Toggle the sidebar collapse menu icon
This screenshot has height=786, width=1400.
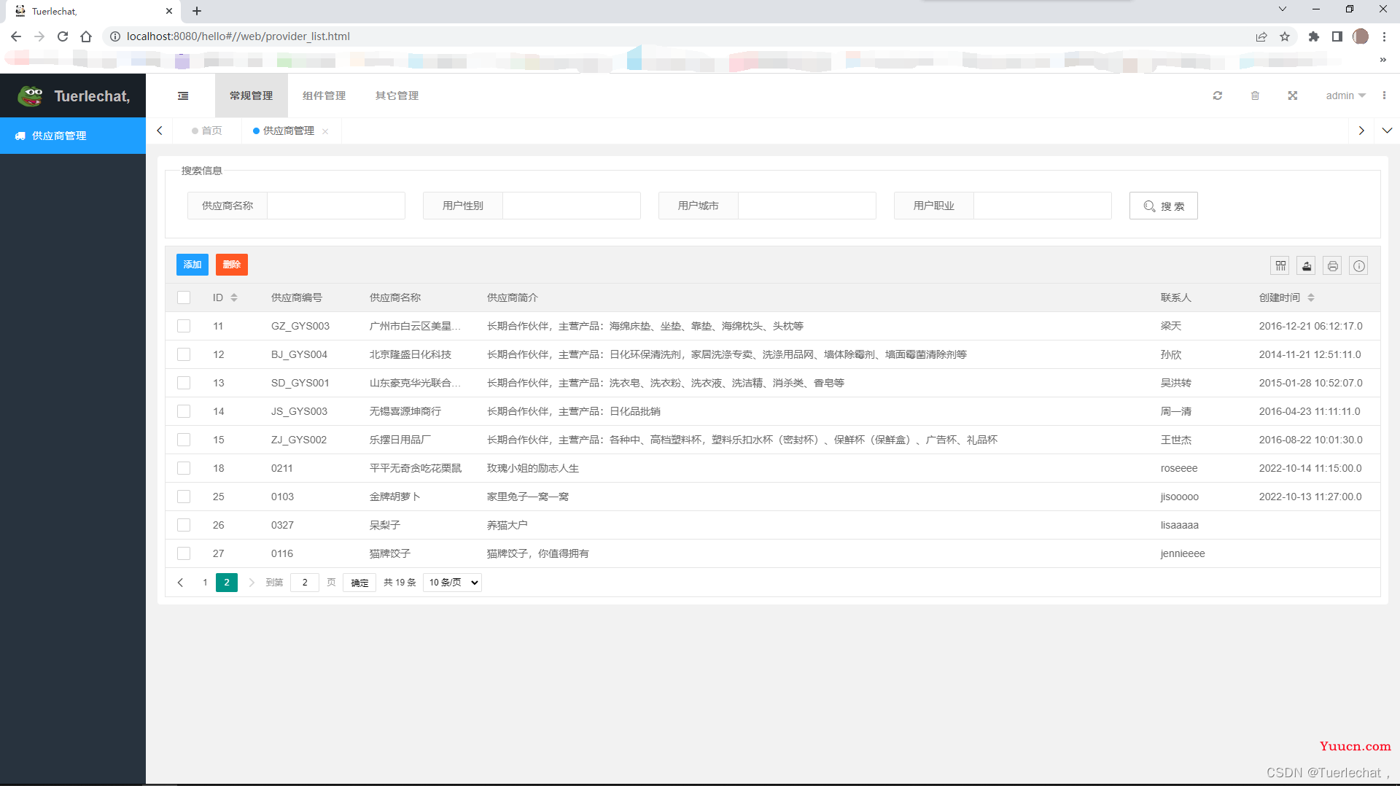tap(183, 96)
